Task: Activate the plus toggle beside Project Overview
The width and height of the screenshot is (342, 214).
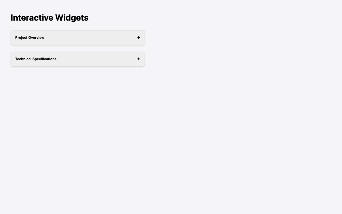Action: tap(139, 37)
